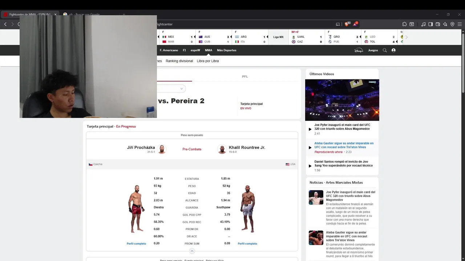Open the Leo AI sparkle icon
465x261 pixels.
(x=445, y=24)
